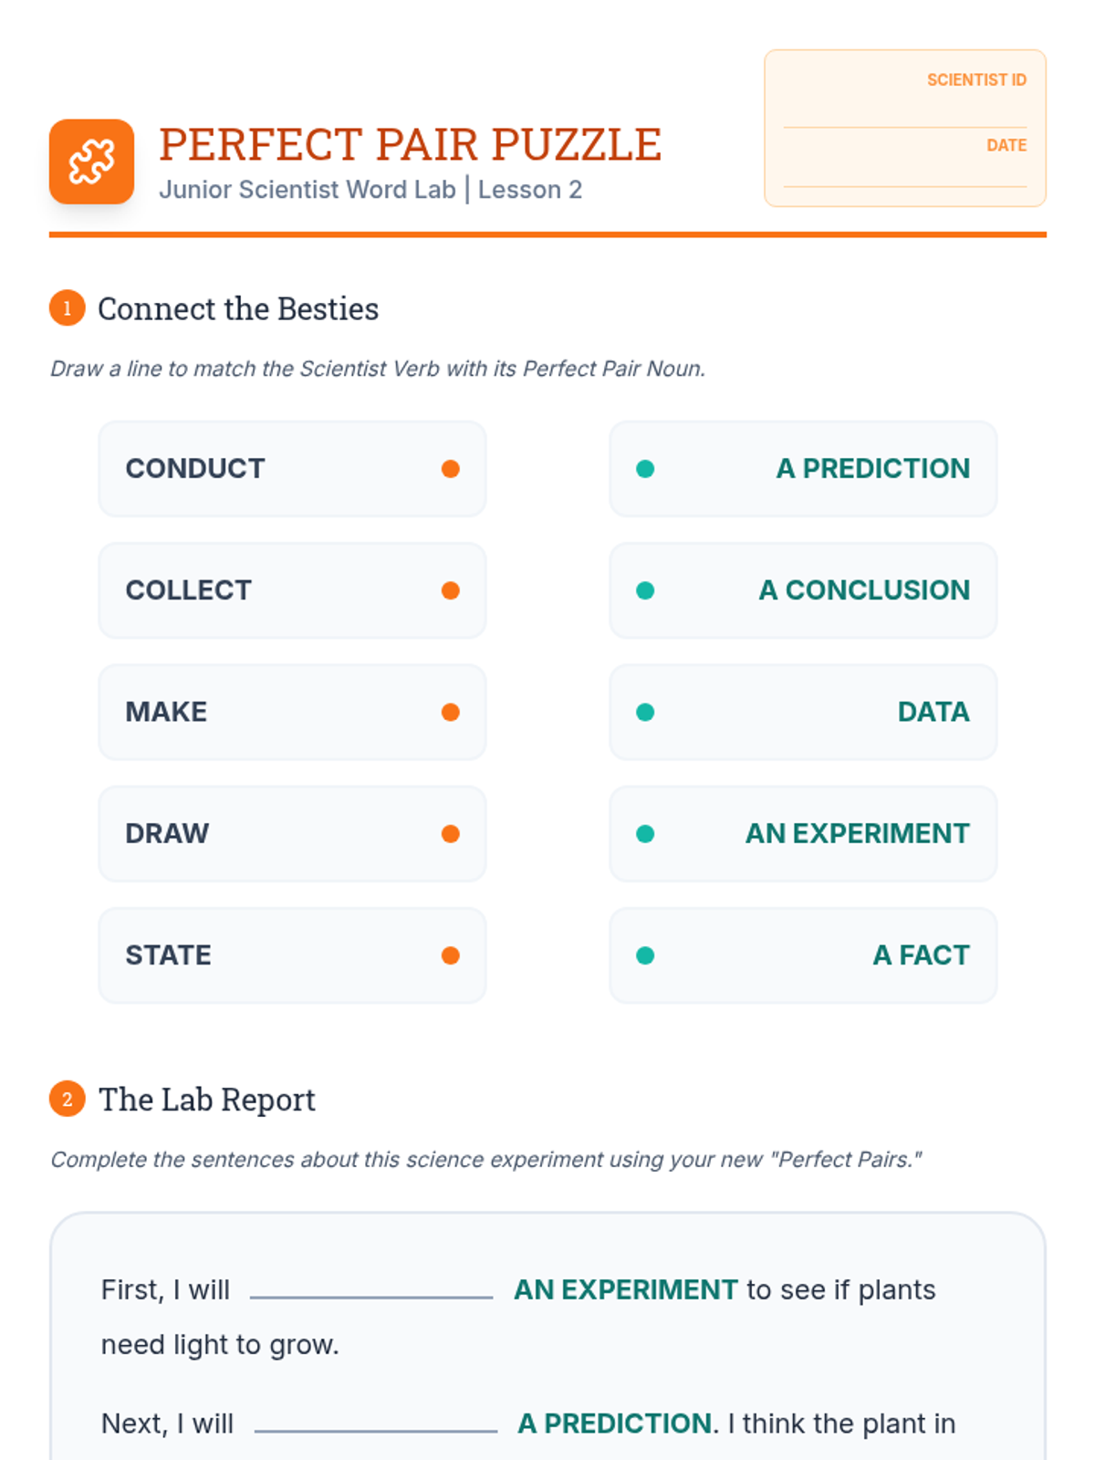Viewport: 1095px width, 1460px height.
Task: Click the orange dot beside MAKE
Action: point(450,712)
